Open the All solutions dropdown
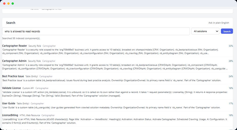The image size is (237, 130). coord(205,31)
